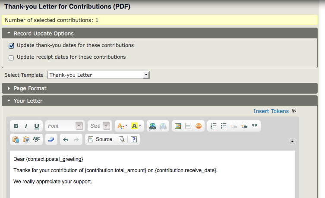Screen dimensions: 325x198
Task: Open the Size dropdown
Action: click(100, 126)
